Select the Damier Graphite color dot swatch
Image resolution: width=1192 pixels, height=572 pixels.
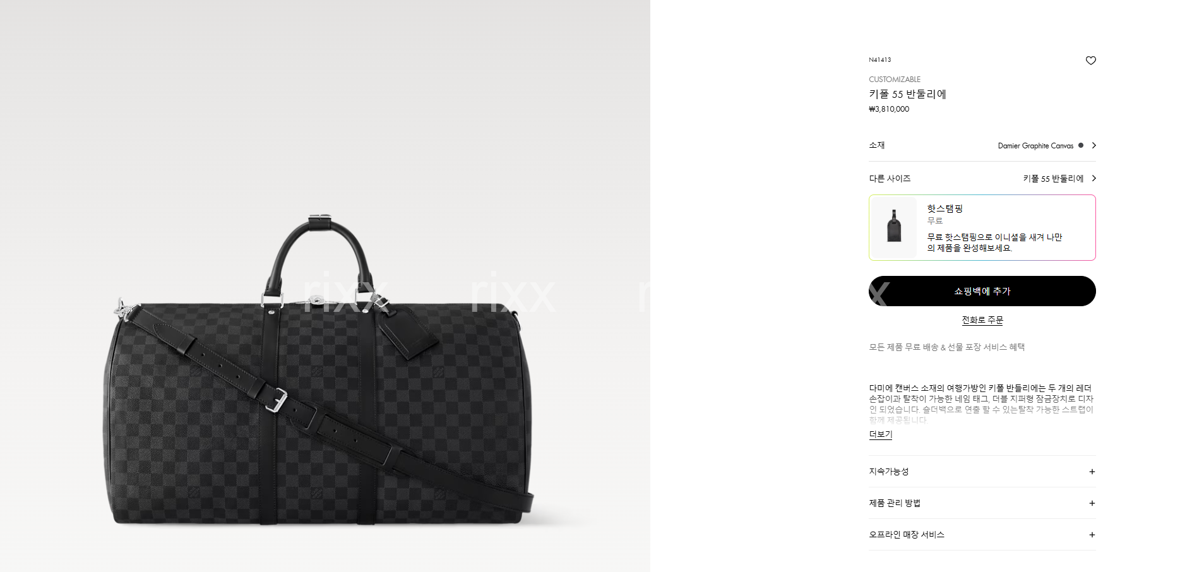[1081, 145]
